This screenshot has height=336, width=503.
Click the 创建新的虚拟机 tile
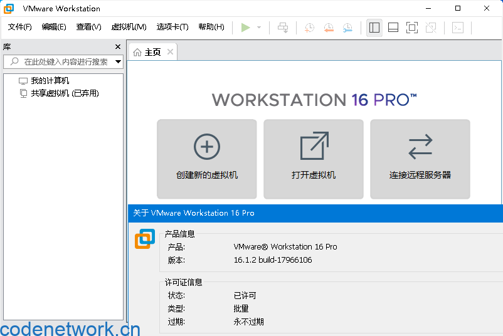pos(206,159)
